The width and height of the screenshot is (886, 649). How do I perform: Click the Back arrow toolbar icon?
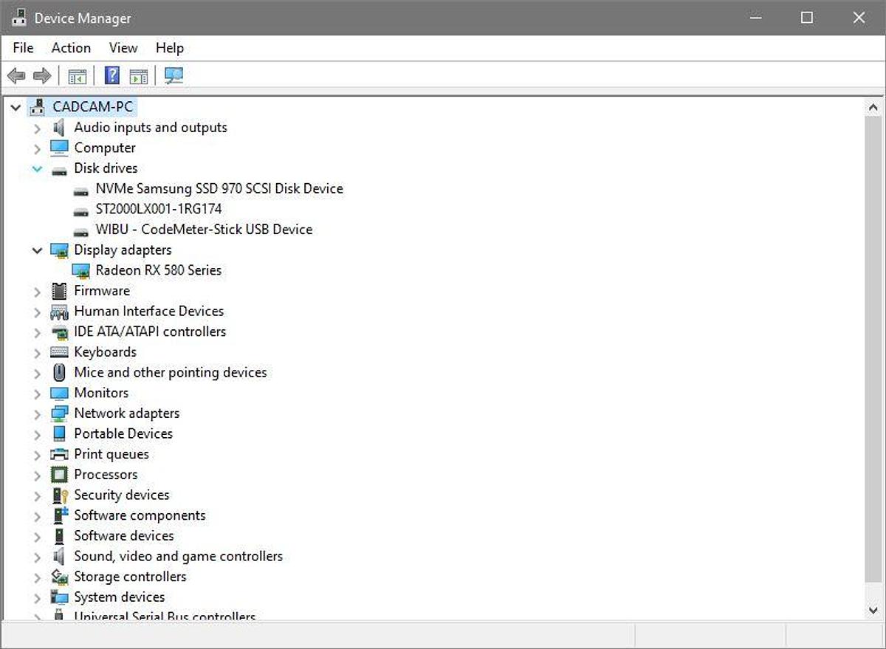click(16, 75)
